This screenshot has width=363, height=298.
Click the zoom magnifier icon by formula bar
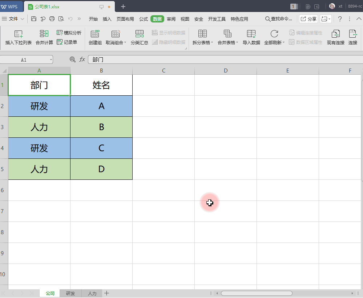(x=72, y=59)
